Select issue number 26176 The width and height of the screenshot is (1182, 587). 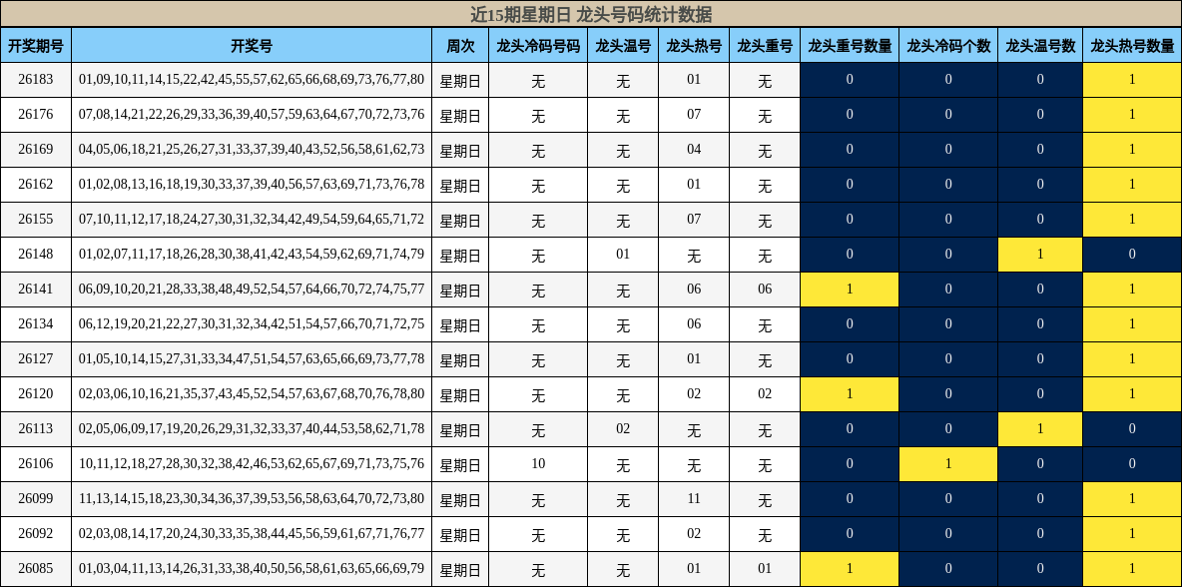coord(35,115)
